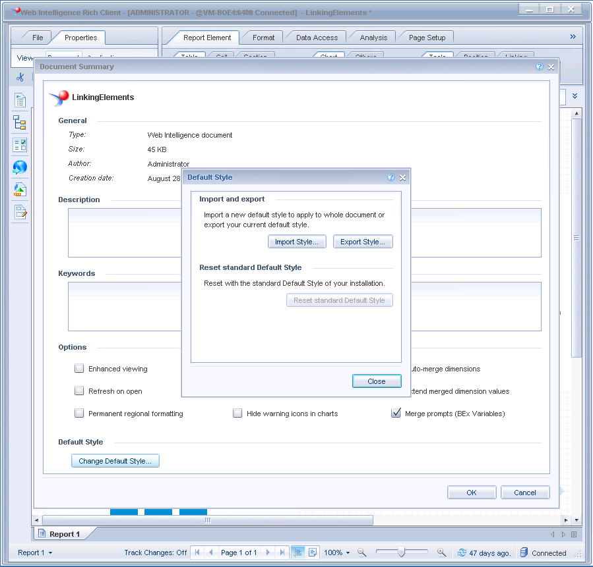Viewport: 593px width, 567px height.
Task: Click the Reset standard Default Style button
Action: pos(339,300)
